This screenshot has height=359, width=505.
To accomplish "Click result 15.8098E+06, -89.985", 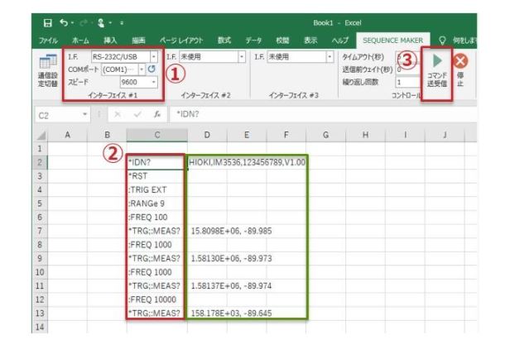I will tap(231, 231).
